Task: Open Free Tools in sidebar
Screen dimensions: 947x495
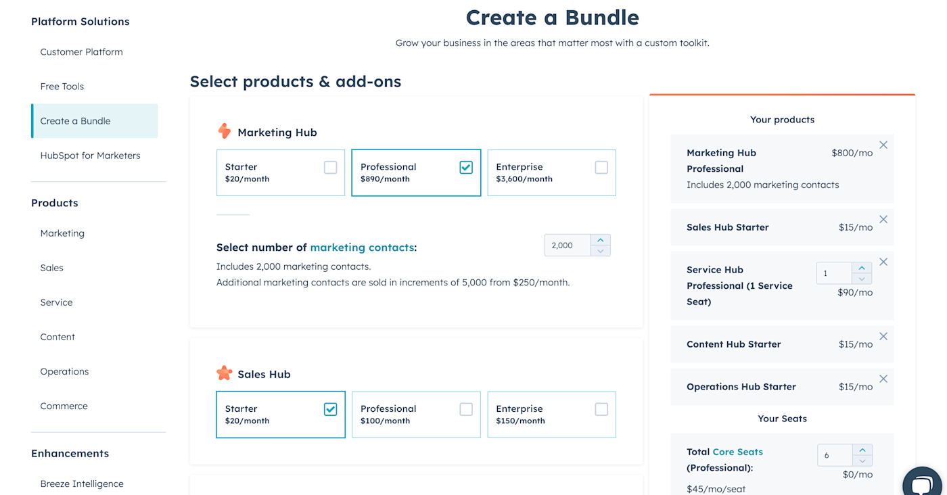Action: [62, 87]
